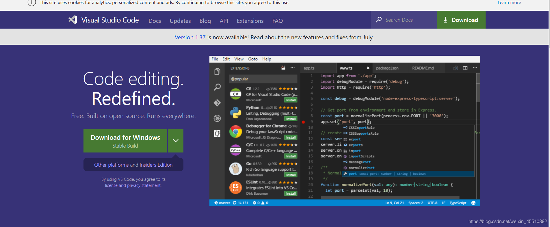Click the editor more actions ellipsis icon
This screenshot has height=227, width=550.
(x=475, y=68)
